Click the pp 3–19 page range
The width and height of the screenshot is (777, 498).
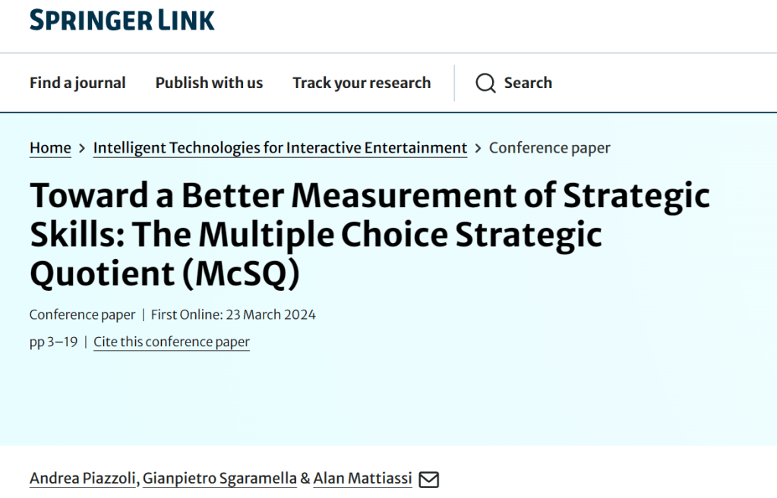[53, 342]
